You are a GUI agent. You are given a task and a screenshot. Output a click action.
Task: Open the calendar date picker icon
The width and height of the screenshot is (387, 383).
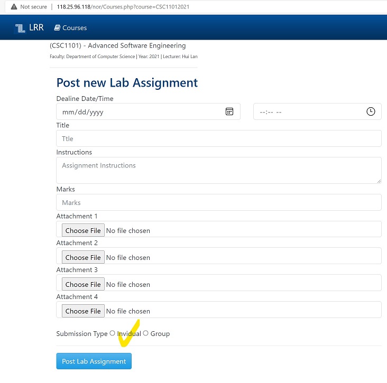(229, 111)
